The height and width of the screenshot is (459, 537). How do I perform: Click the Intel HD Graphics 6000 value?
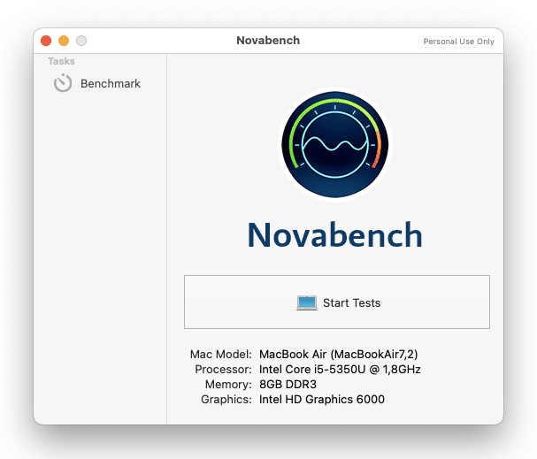[321, 400]
